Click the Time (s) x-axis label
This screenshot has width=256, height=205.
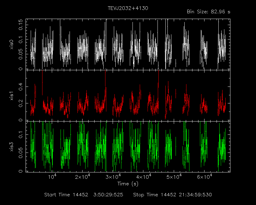pos(128,184)
